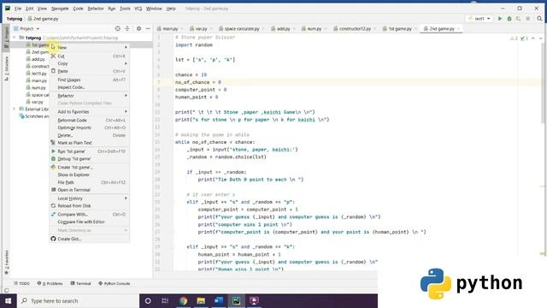Screen dimensions: 547x308
Task: Open Task View on taskbar
Action: (165, 300)
